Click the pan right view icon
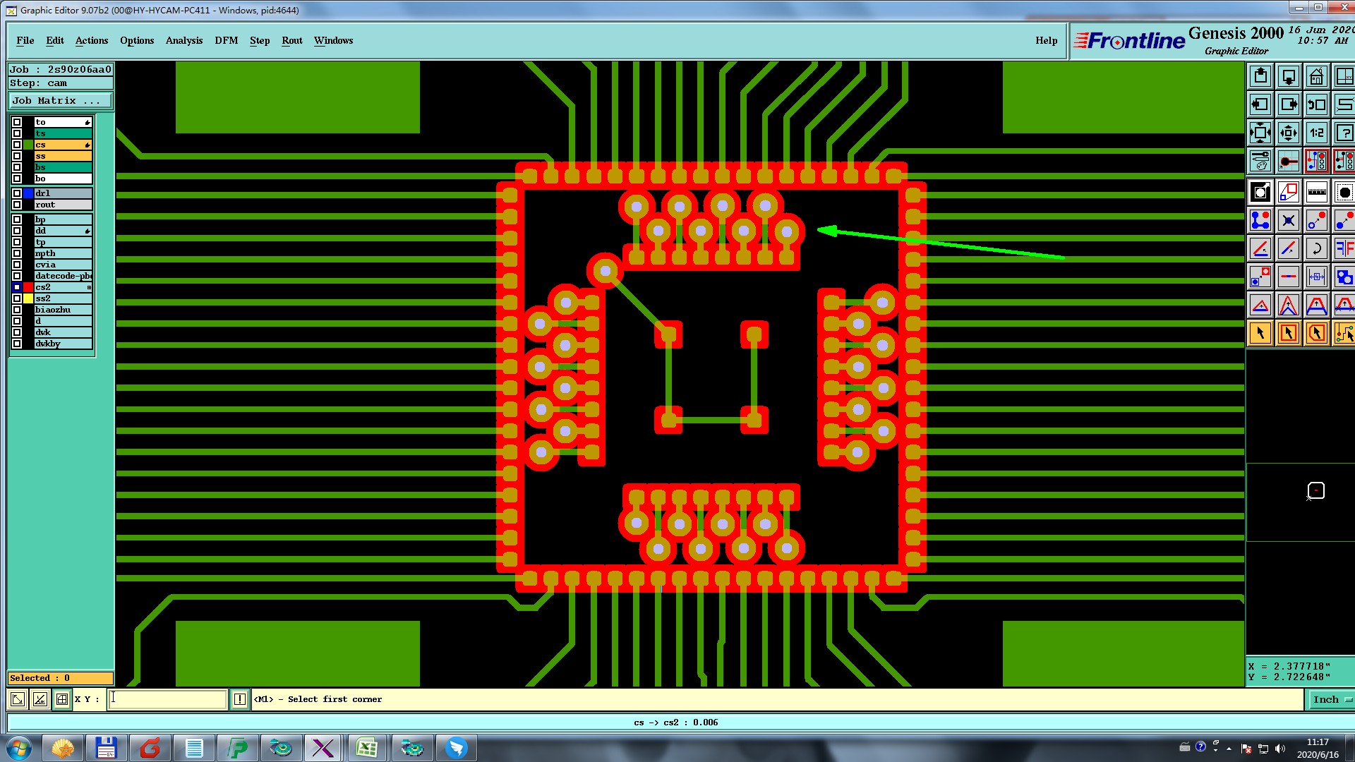Image resolution: width=1355 pixels, height=762 pixels. 1288,104
